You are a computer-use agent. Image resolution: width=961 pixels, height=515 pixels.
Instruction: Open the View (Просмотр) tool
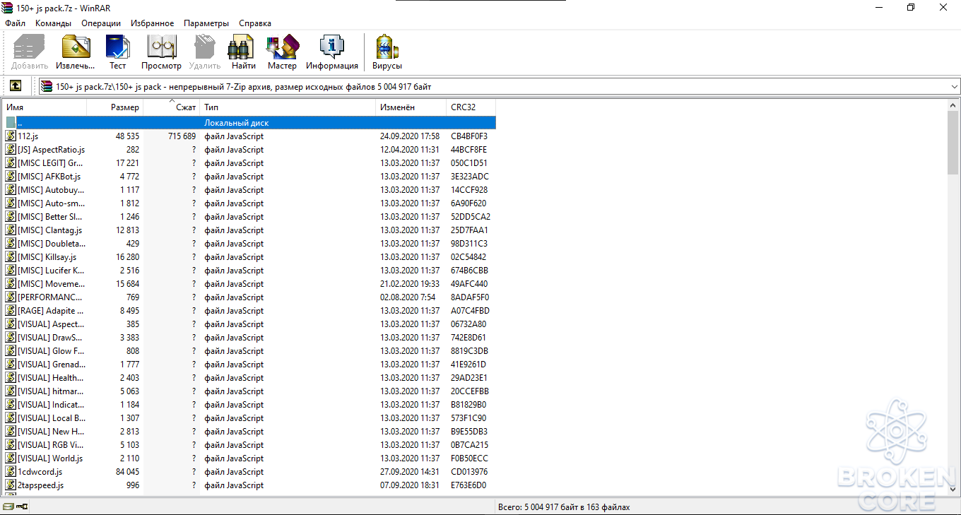pos(161,52)
